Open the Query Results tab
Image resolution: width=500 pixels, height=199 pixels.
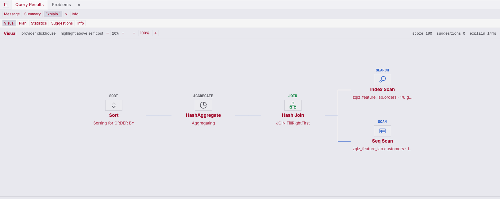click(x=29, y=5)
